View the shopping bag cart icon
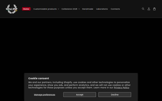 point(154,9)
